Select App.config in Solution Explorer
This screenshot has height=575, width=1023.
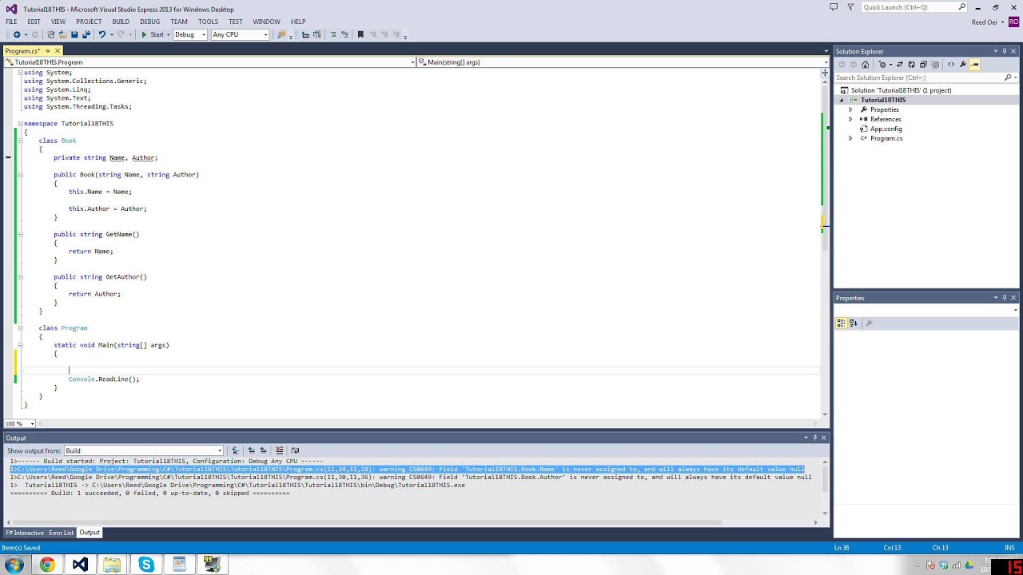coord(886,129)
